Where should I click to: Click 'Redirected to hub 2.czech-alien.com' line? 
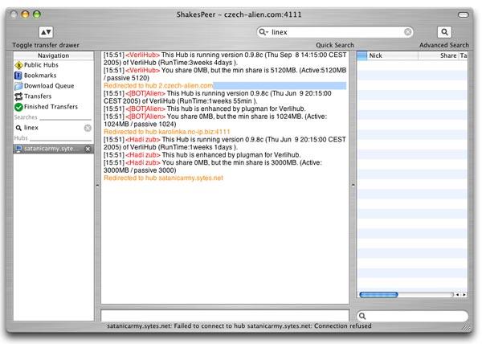158,86
